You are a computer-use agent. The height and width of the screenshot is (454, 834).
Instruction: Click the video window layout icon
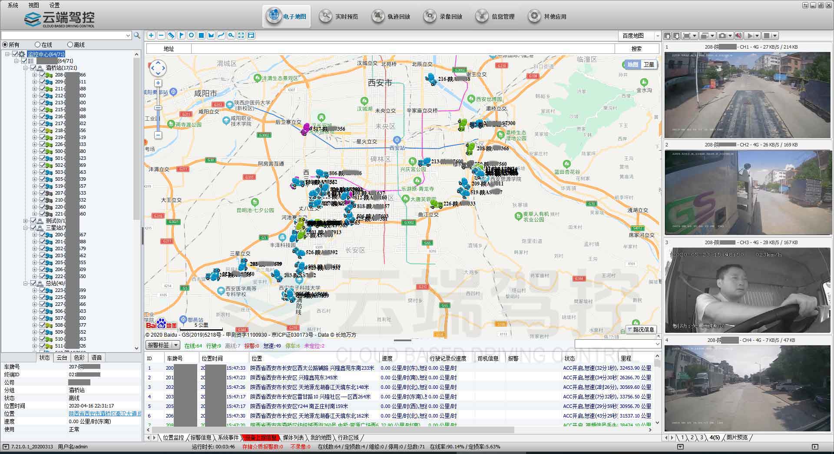click(x=705, y=36)
